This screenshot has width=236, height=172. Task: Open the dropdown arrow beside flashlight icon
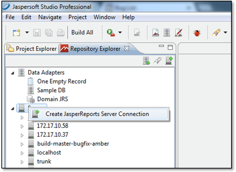point(225,32)
